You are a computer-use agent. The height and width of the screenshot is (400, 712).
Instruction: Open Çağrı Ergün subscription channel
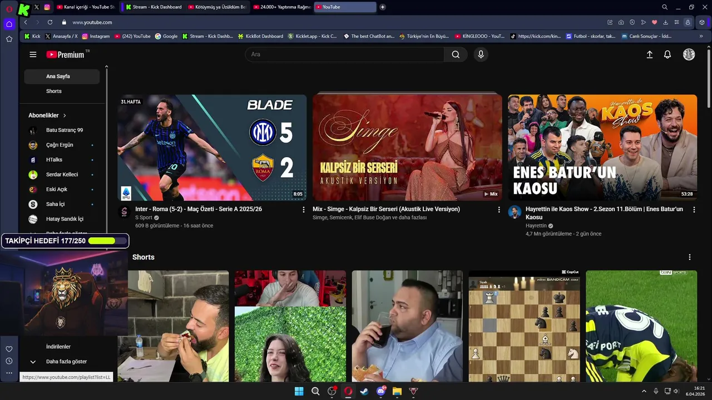click(62, 145)
